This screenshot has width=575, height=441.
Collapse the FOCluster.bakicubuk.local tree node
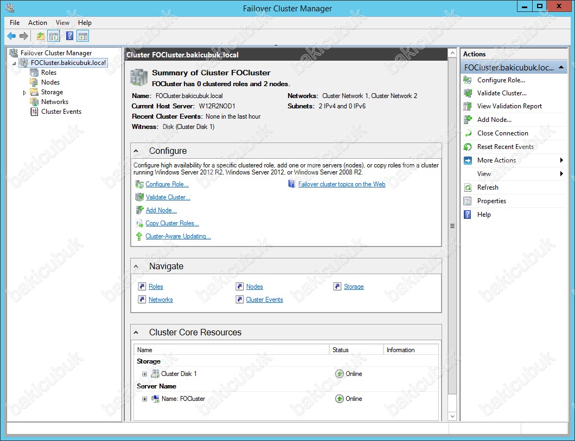[x=14, y=63]
